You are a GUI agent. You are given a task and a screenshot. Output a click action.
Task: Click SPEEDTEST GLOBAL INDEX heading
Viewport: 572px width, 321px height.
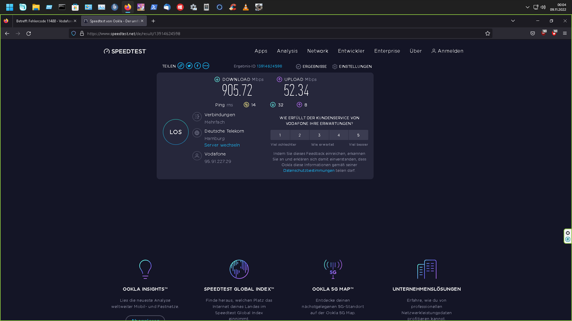(239, 289)
